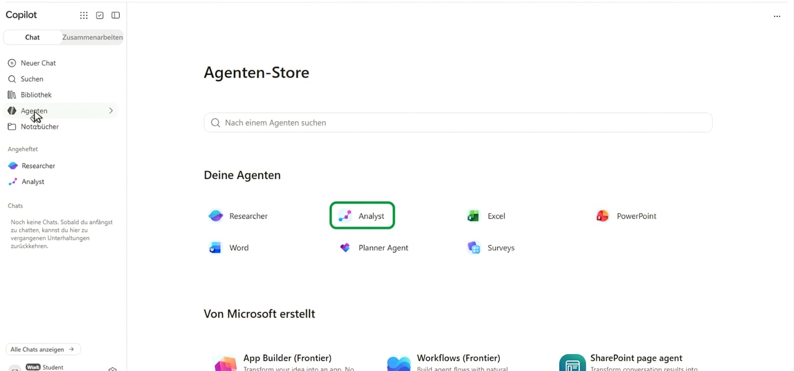Open the Surveys agent

tap(491, 248)
